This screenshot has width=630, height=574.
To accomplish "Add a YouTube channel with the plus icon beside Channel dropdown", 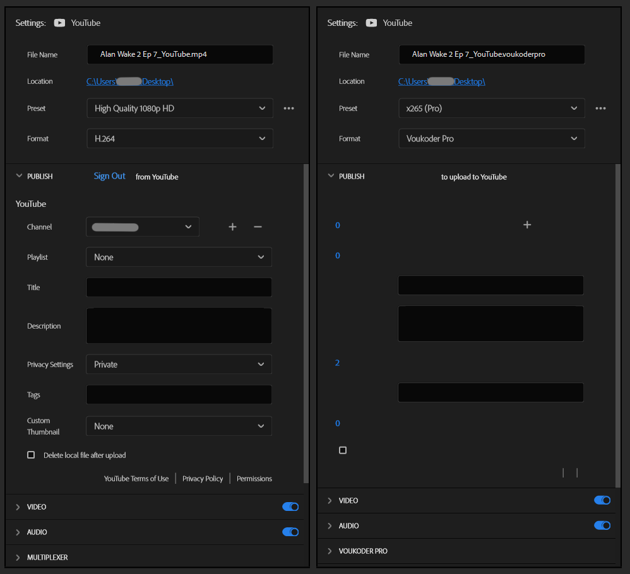I will pos(232,227).
